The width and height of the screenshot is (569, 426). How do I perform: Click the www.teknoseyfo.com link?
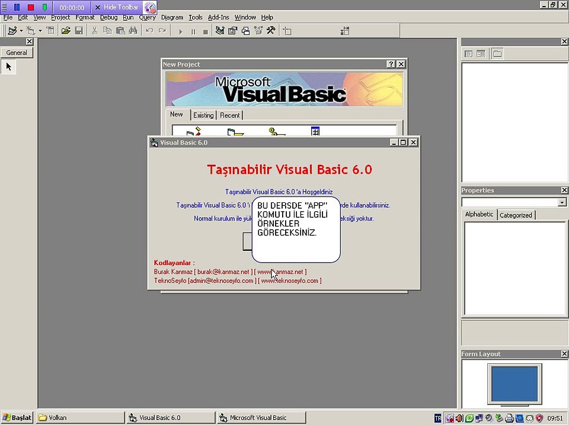click(290, 280)
